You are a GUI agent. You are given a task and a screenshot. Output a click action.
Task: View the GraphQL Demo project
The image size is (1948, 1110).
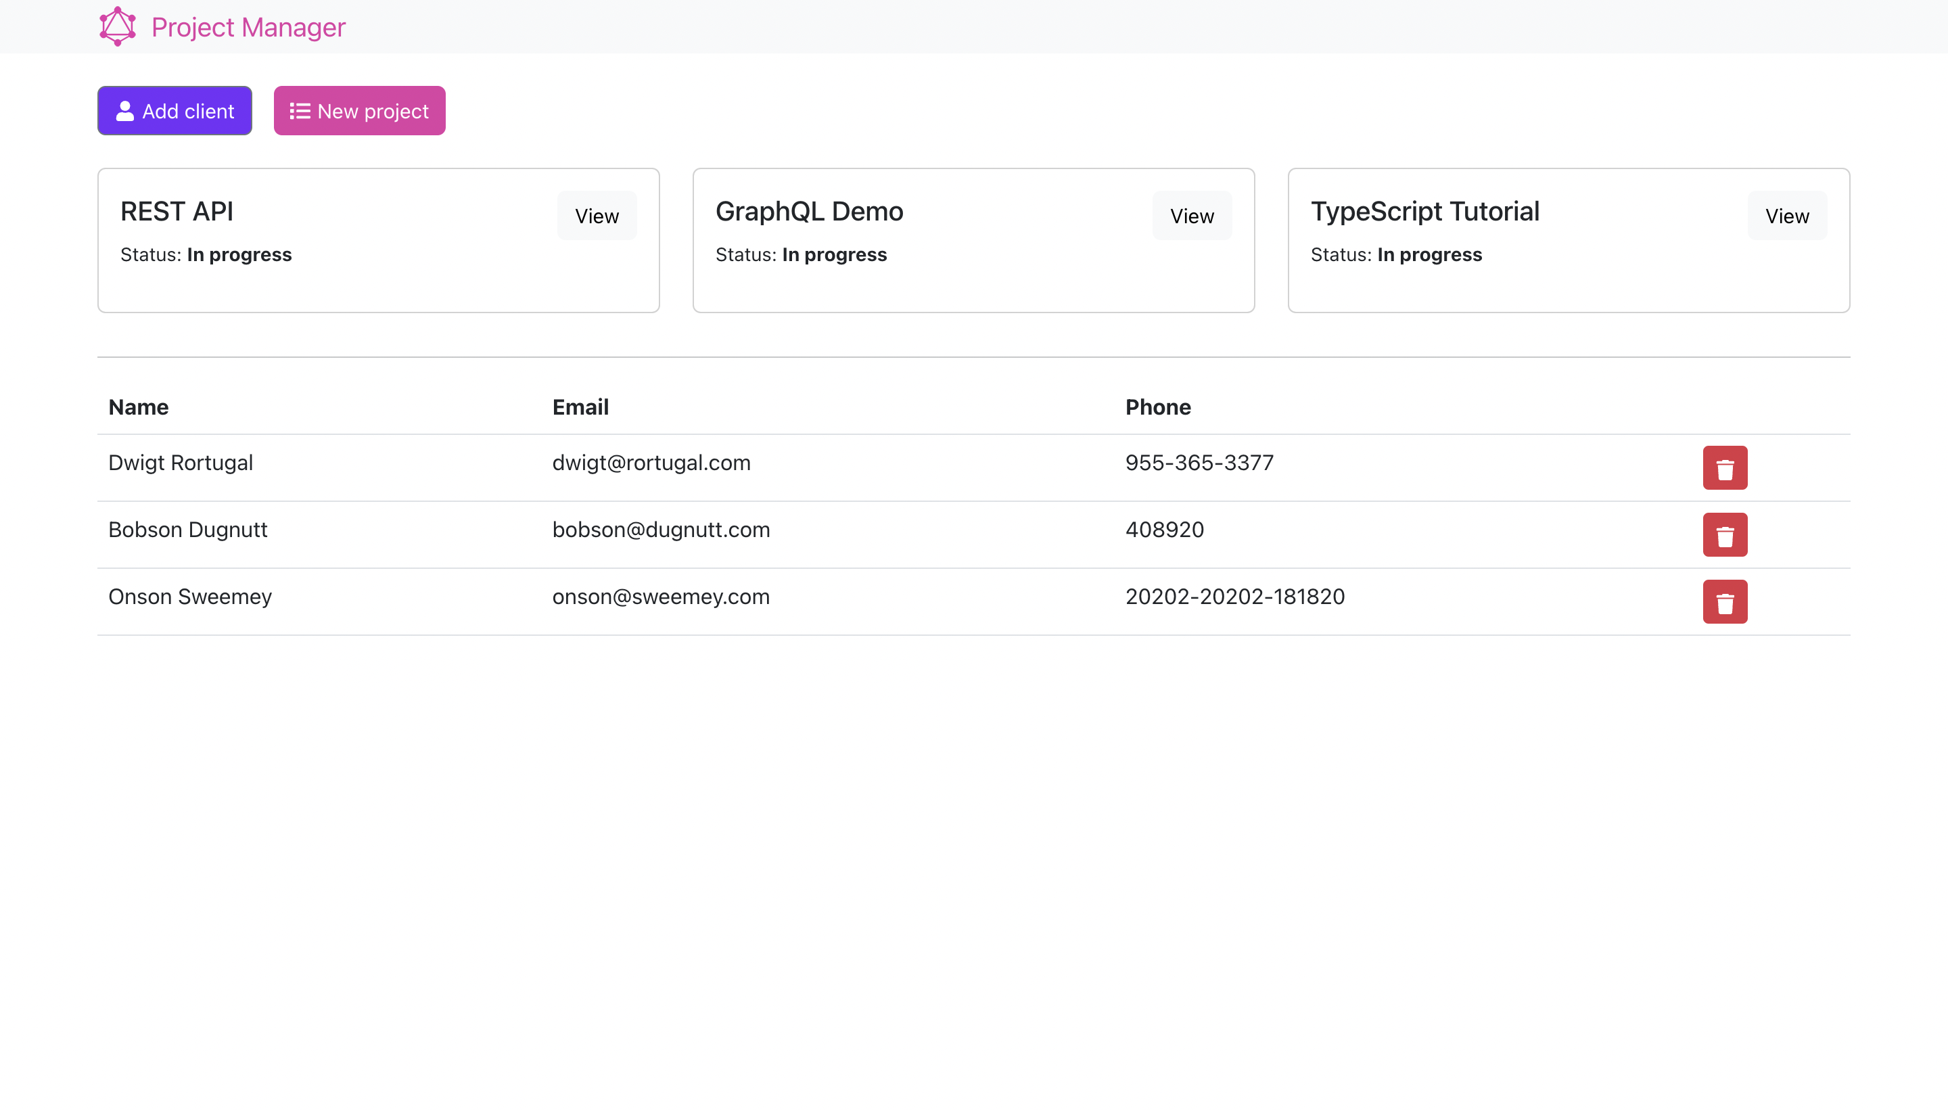(1192, 216)
